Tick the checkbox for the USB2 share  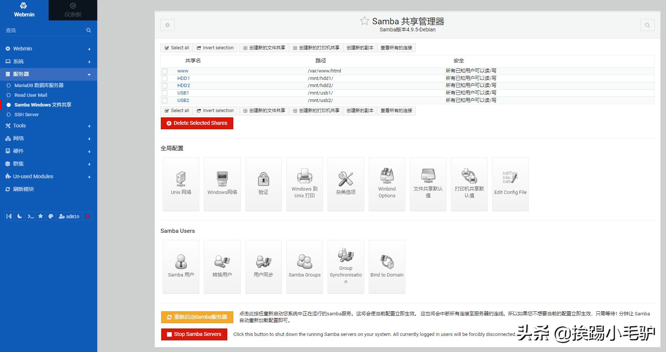click(x=165, y=101)
